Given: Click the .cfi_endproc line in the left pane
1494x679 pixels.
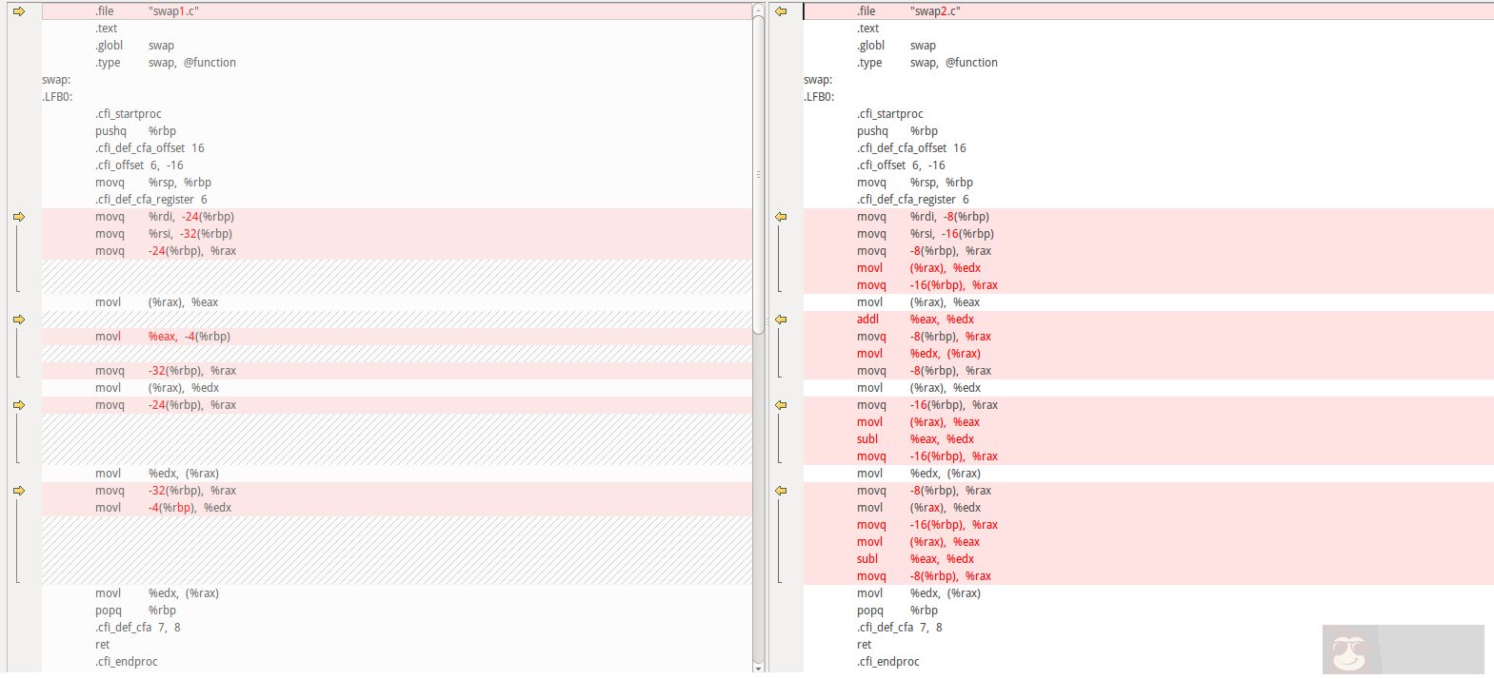Looking at the screenshot, I should coord(127,662).
